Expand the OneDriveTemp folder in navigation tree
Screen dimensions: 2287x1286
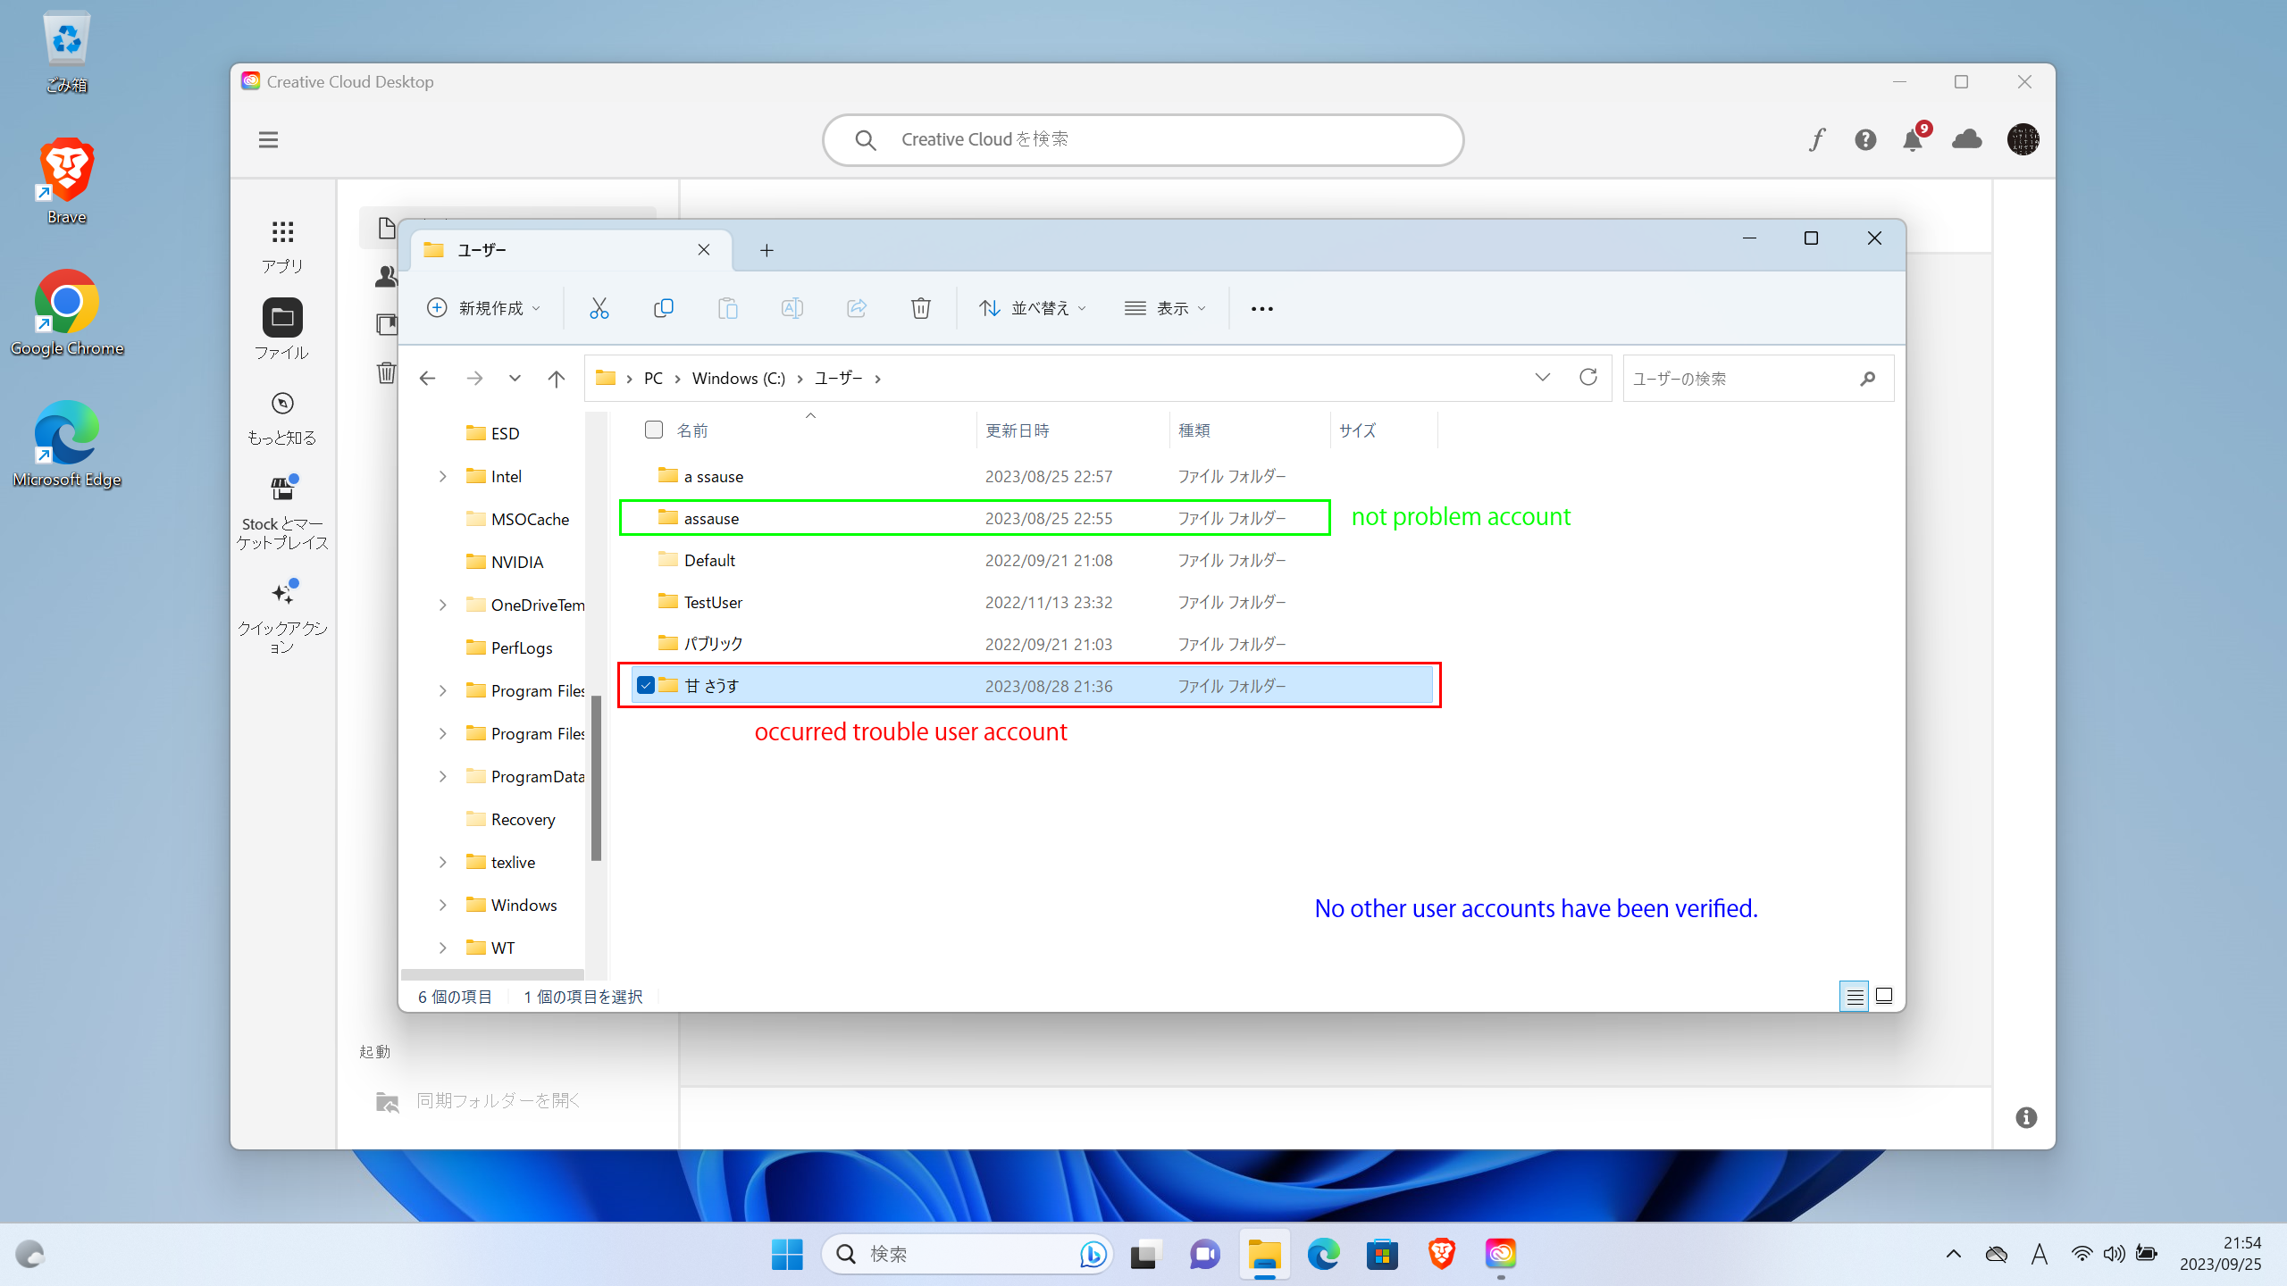click(x=442, y=605)
